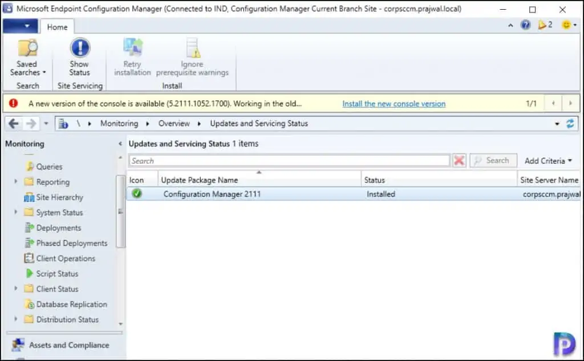The width and height of the screenshot is (584, 361).
Task: Expand breadcrumb arrow after Monitoring
Action: click(148, 124)
